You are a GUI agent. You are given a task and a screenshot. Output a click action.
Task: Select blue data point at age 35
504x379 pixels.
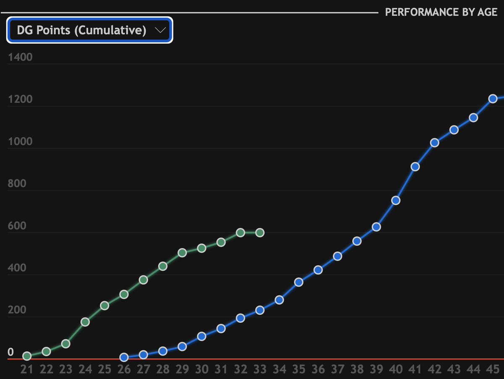(299, 282)
